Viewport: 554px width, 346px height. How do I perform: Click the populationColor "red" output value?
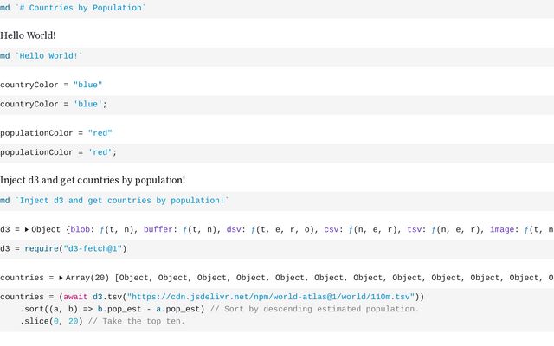[100, 133]
